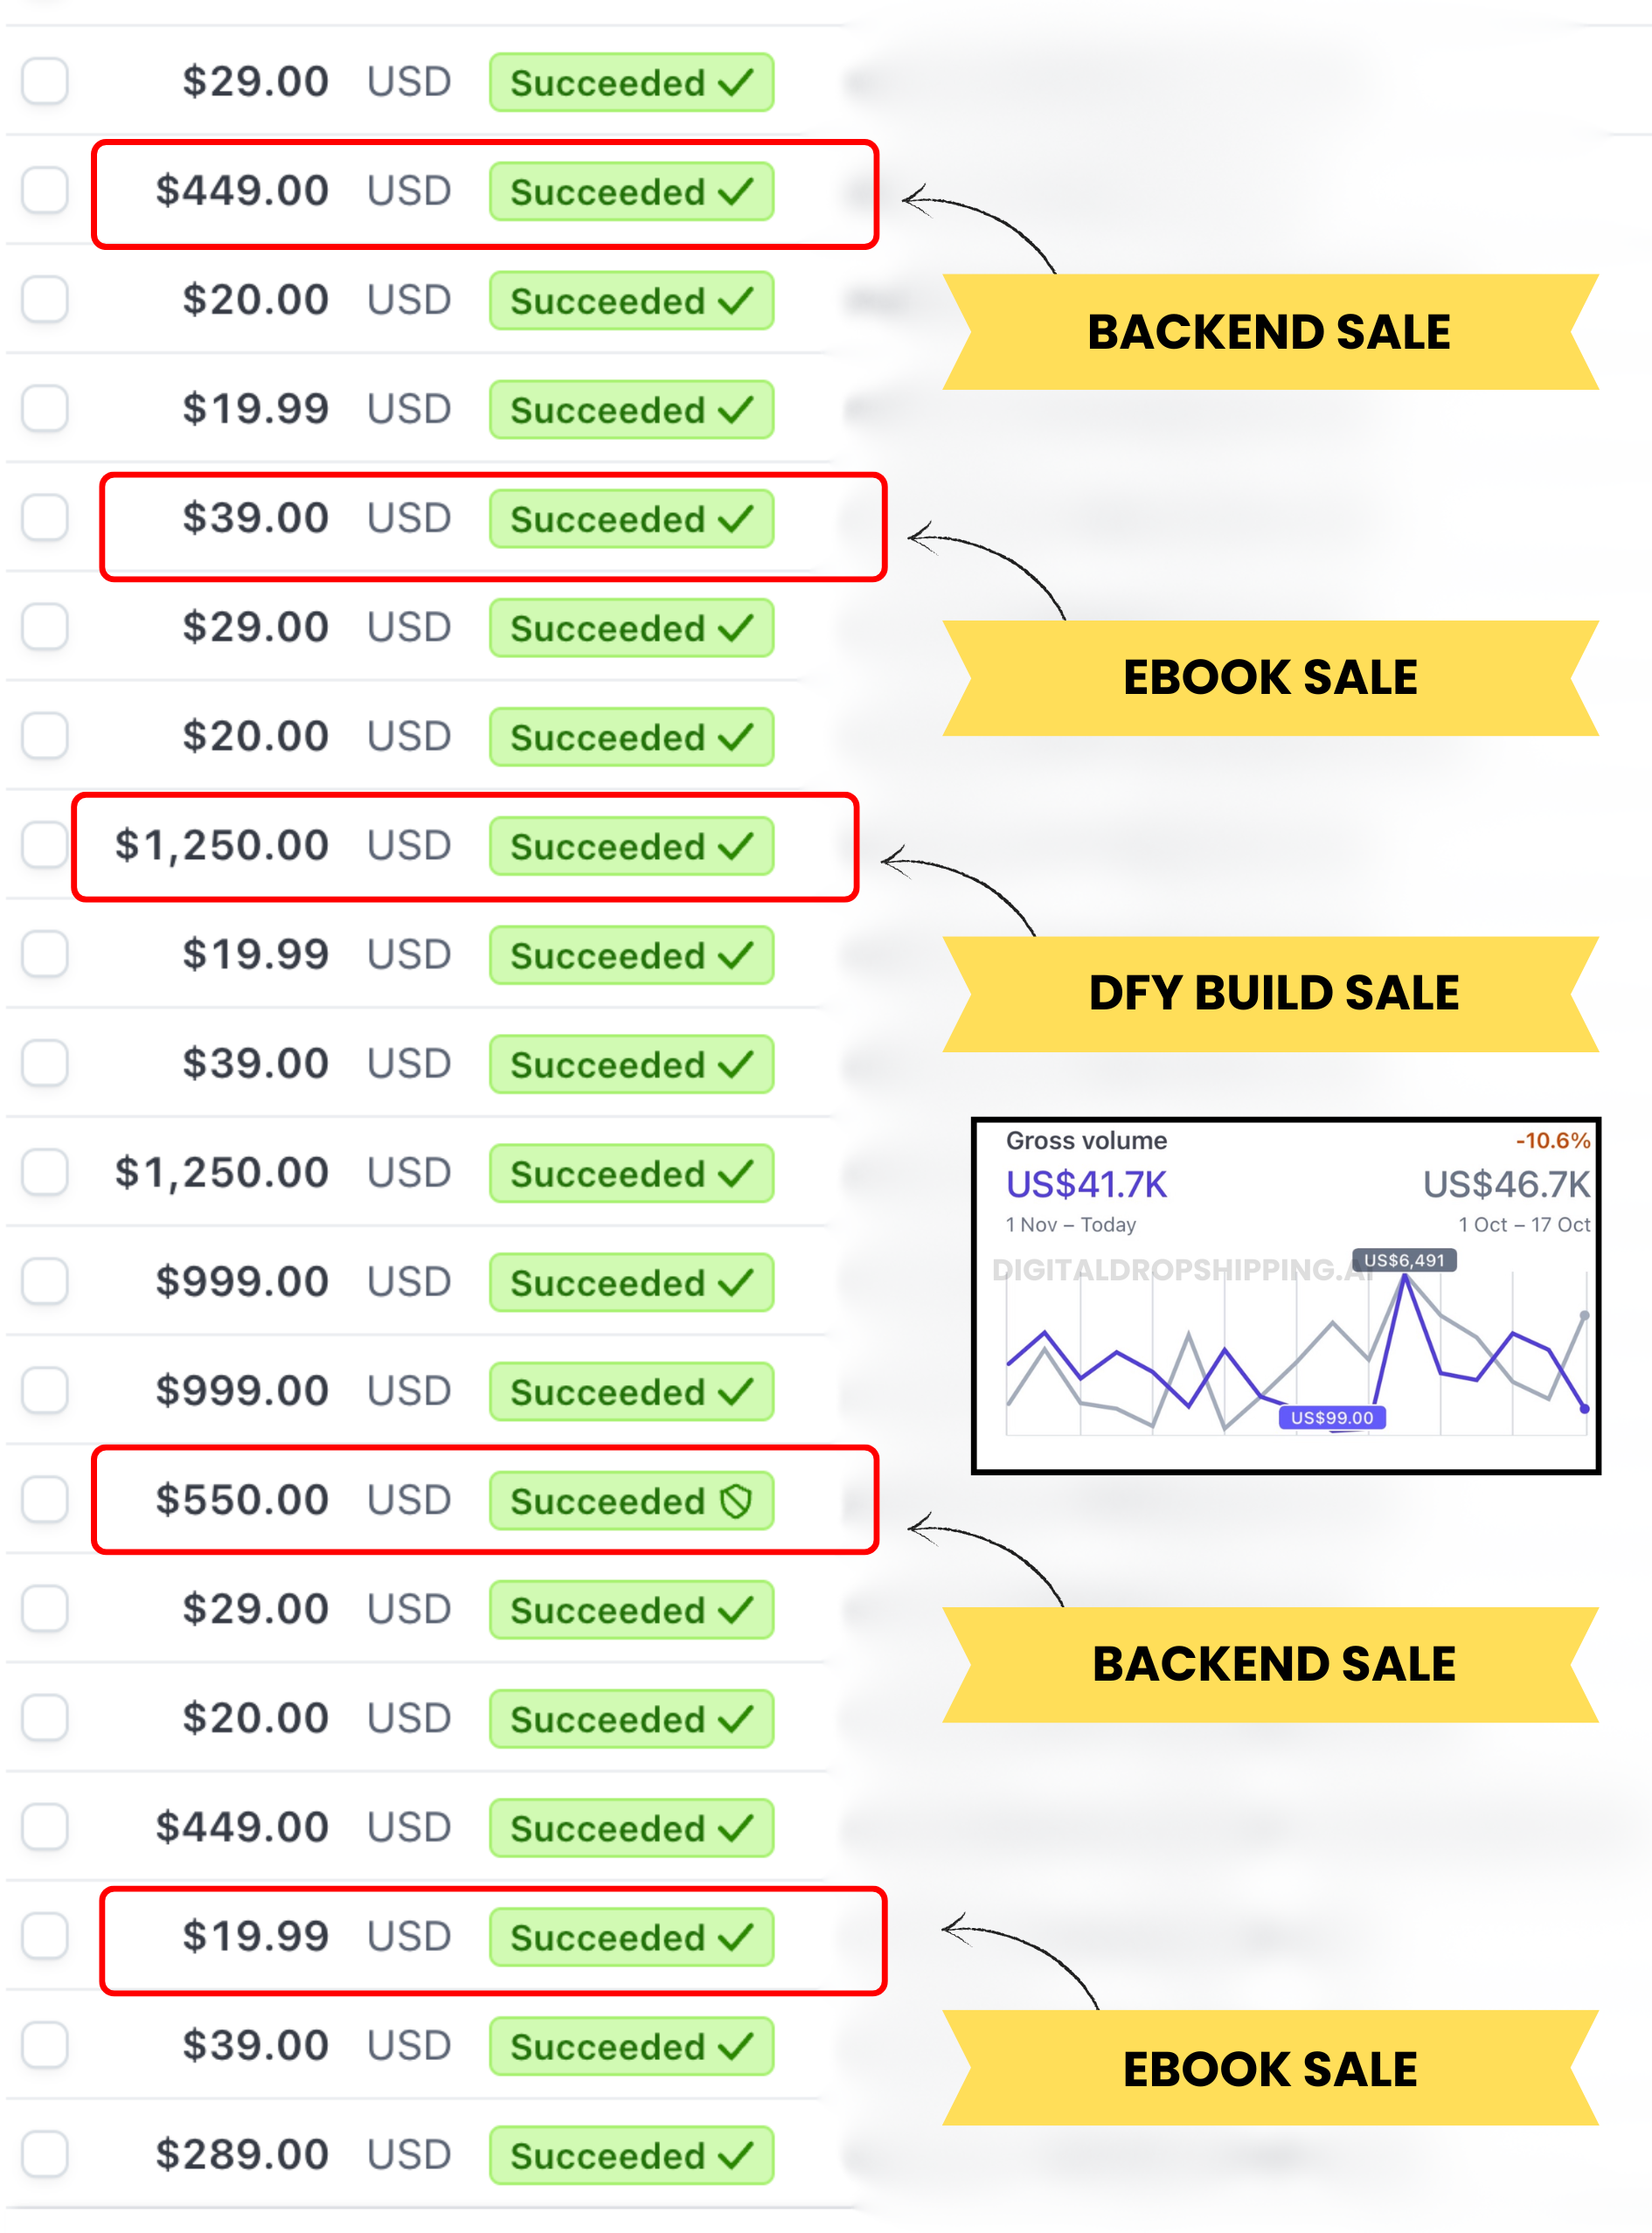The image size is (1652, 2233).
Task: Click the US$41.7K gross volume figure
Action: 1086,1185
